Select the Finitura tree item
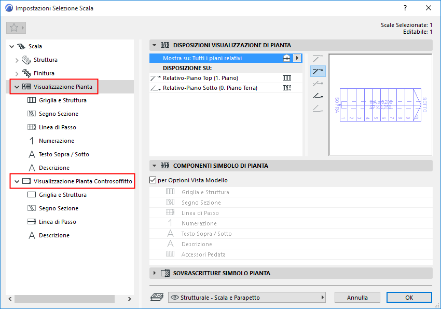 tap(44, 73)
